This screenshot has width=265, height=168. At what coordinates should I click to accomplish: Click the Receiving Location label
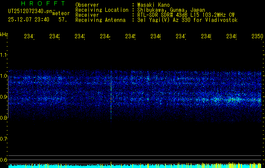coord(102,10)
